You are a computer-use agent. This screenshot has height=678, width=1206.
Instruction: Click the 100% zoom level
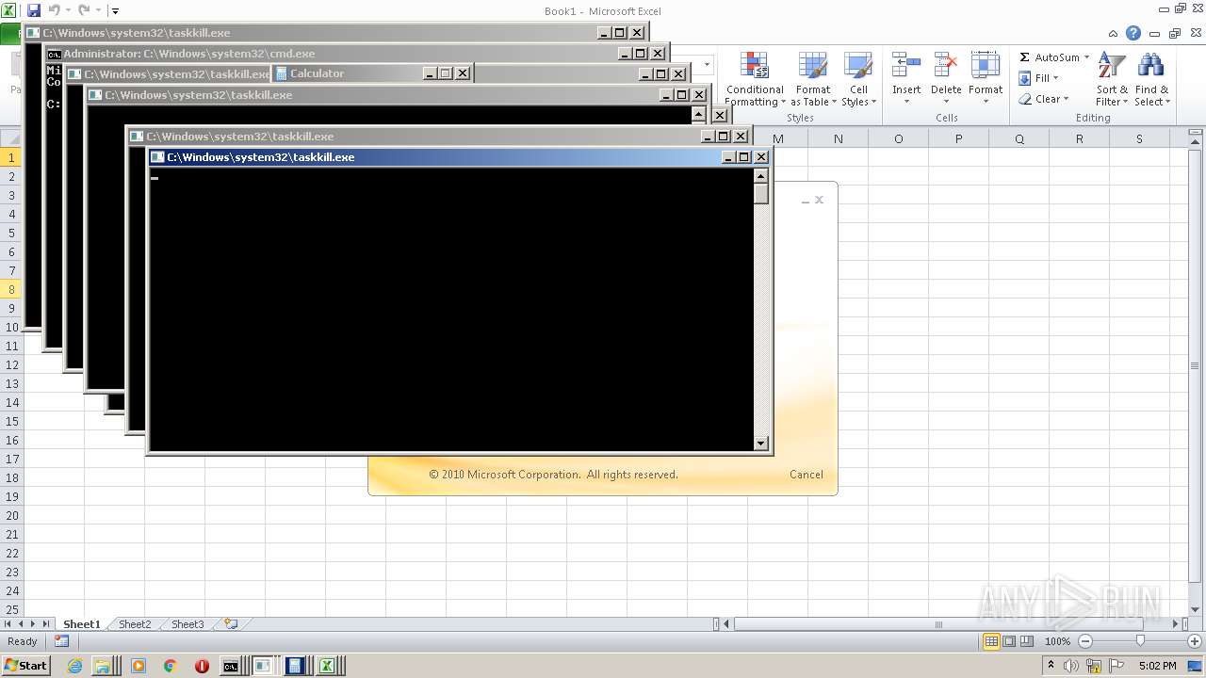pyautogui.click(x=1057, y=641)
